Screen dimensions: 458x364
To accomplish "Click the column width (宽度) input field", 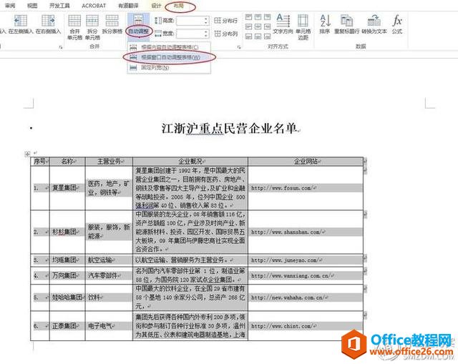I will click(x=190, y=34).
